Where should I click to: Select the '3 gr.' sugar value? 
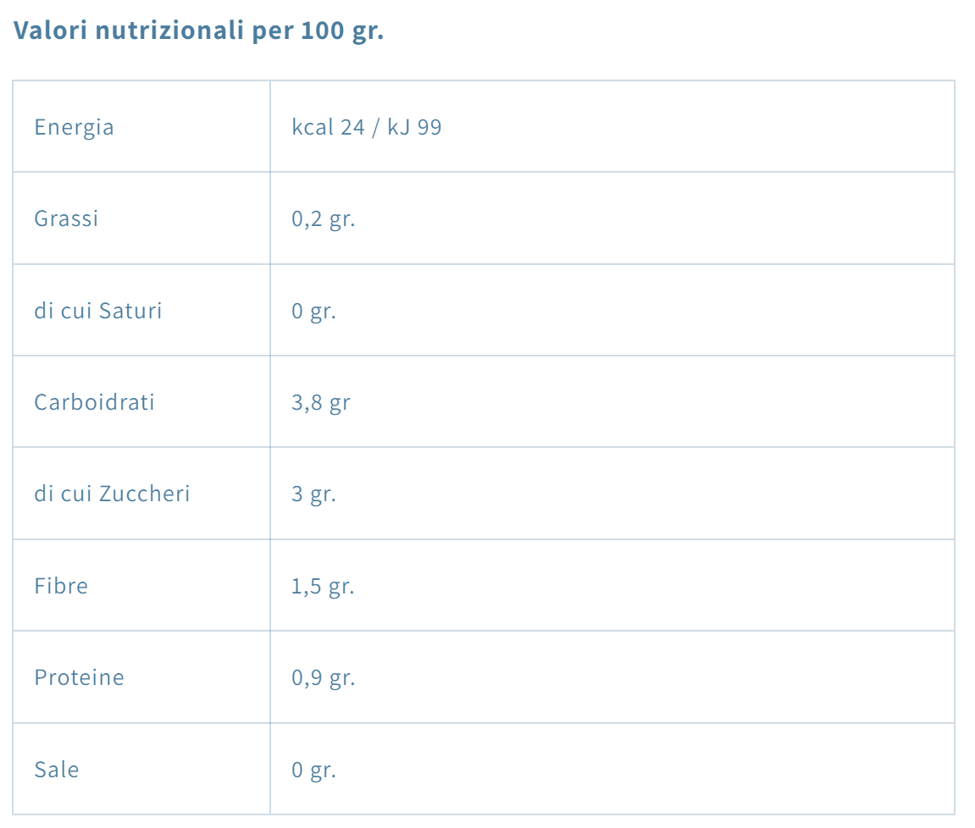pos(313,494)
